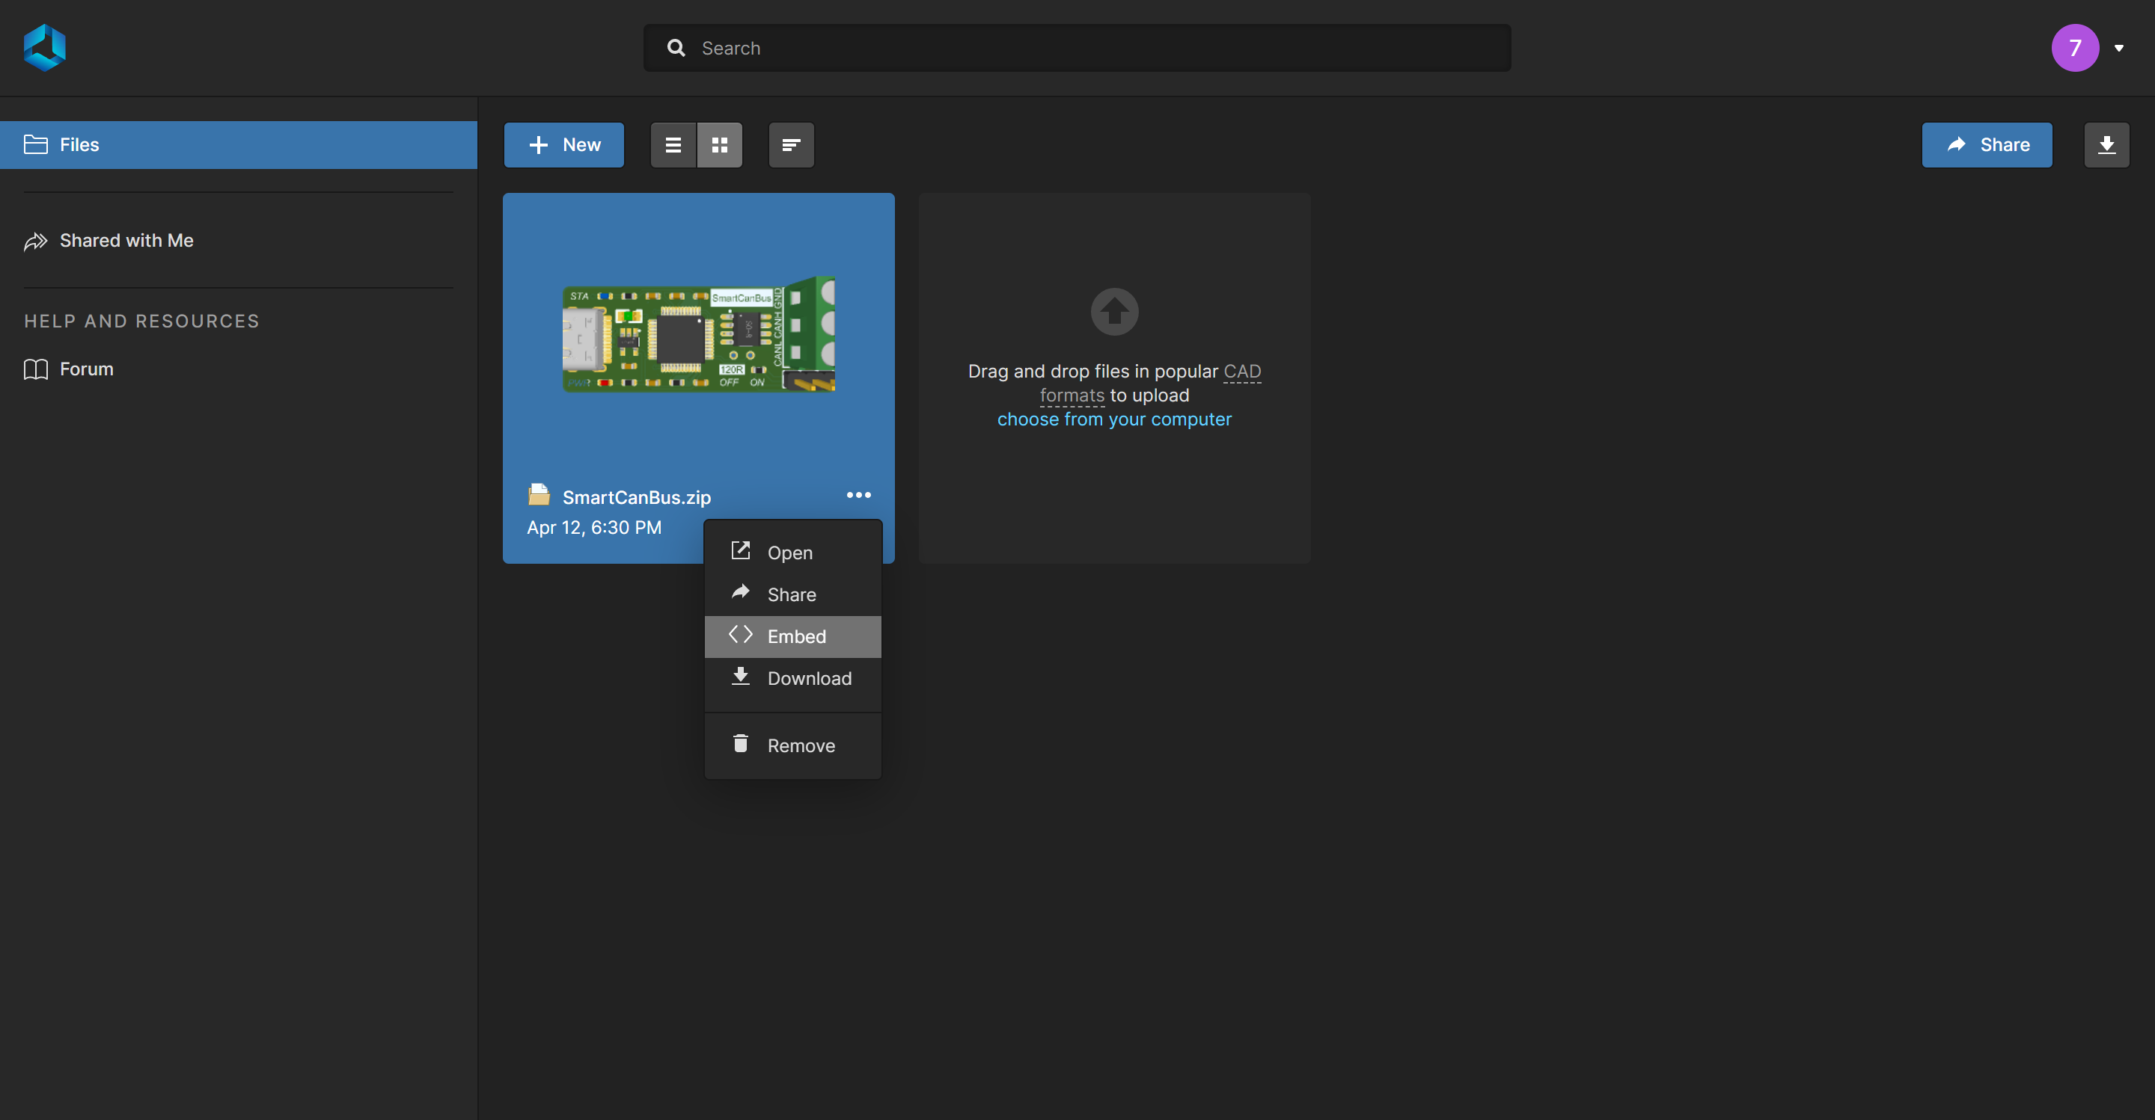The width and height of the screenshot is (2155, 1120).
Task: Click the zip file icon beside SmartCanBus.zip
Action: pyautogui.click(x=539, y=495)
